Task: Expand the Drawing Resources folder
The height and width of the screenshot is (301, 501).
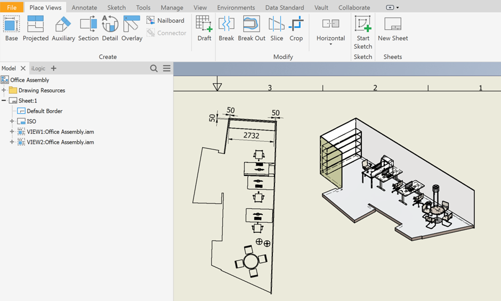Action: (4, 91)
